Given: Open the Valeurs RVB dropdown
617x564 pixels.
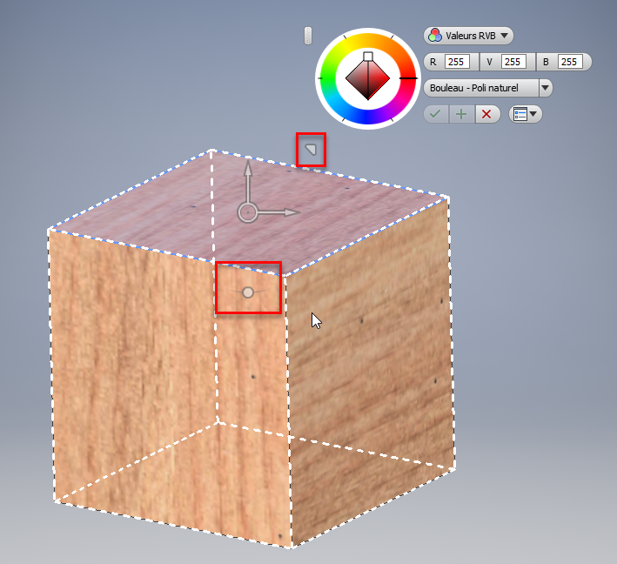Looking at the screenshot, I should pos(468,36).
